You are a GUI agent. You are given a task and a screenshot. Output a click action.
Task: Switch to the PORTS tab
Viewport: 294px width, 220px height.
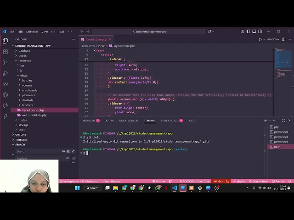[x=192, y=121]
